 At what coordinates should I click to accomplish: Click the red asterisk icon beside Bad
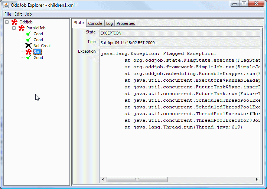(x=28, y=52)
